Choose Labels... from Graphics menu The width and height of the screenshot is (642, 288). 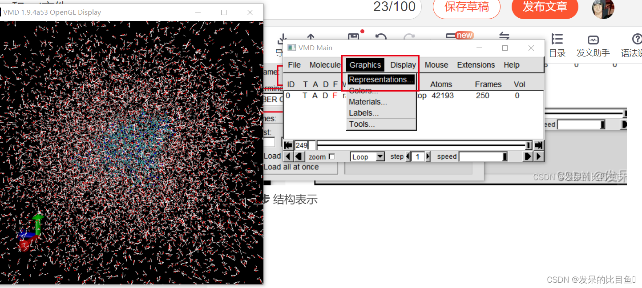point(381,113)
